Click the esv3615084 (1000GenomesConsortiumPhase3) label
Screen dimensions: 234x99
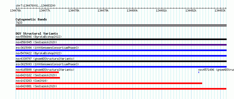tap(47, 48)
